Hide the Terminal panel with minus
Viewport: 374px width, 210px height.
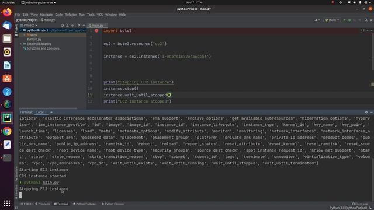click(372, 112)
